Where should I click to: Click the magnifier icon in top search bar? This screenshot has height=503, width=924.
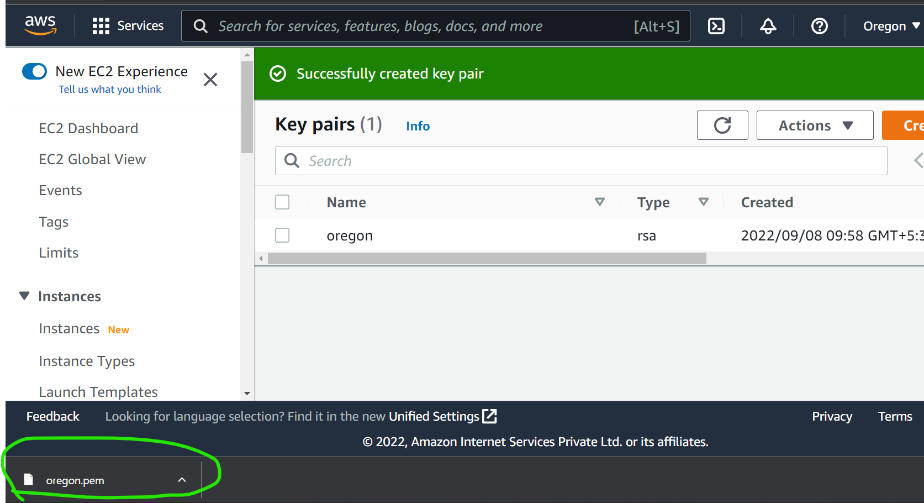tap(200, 26)
